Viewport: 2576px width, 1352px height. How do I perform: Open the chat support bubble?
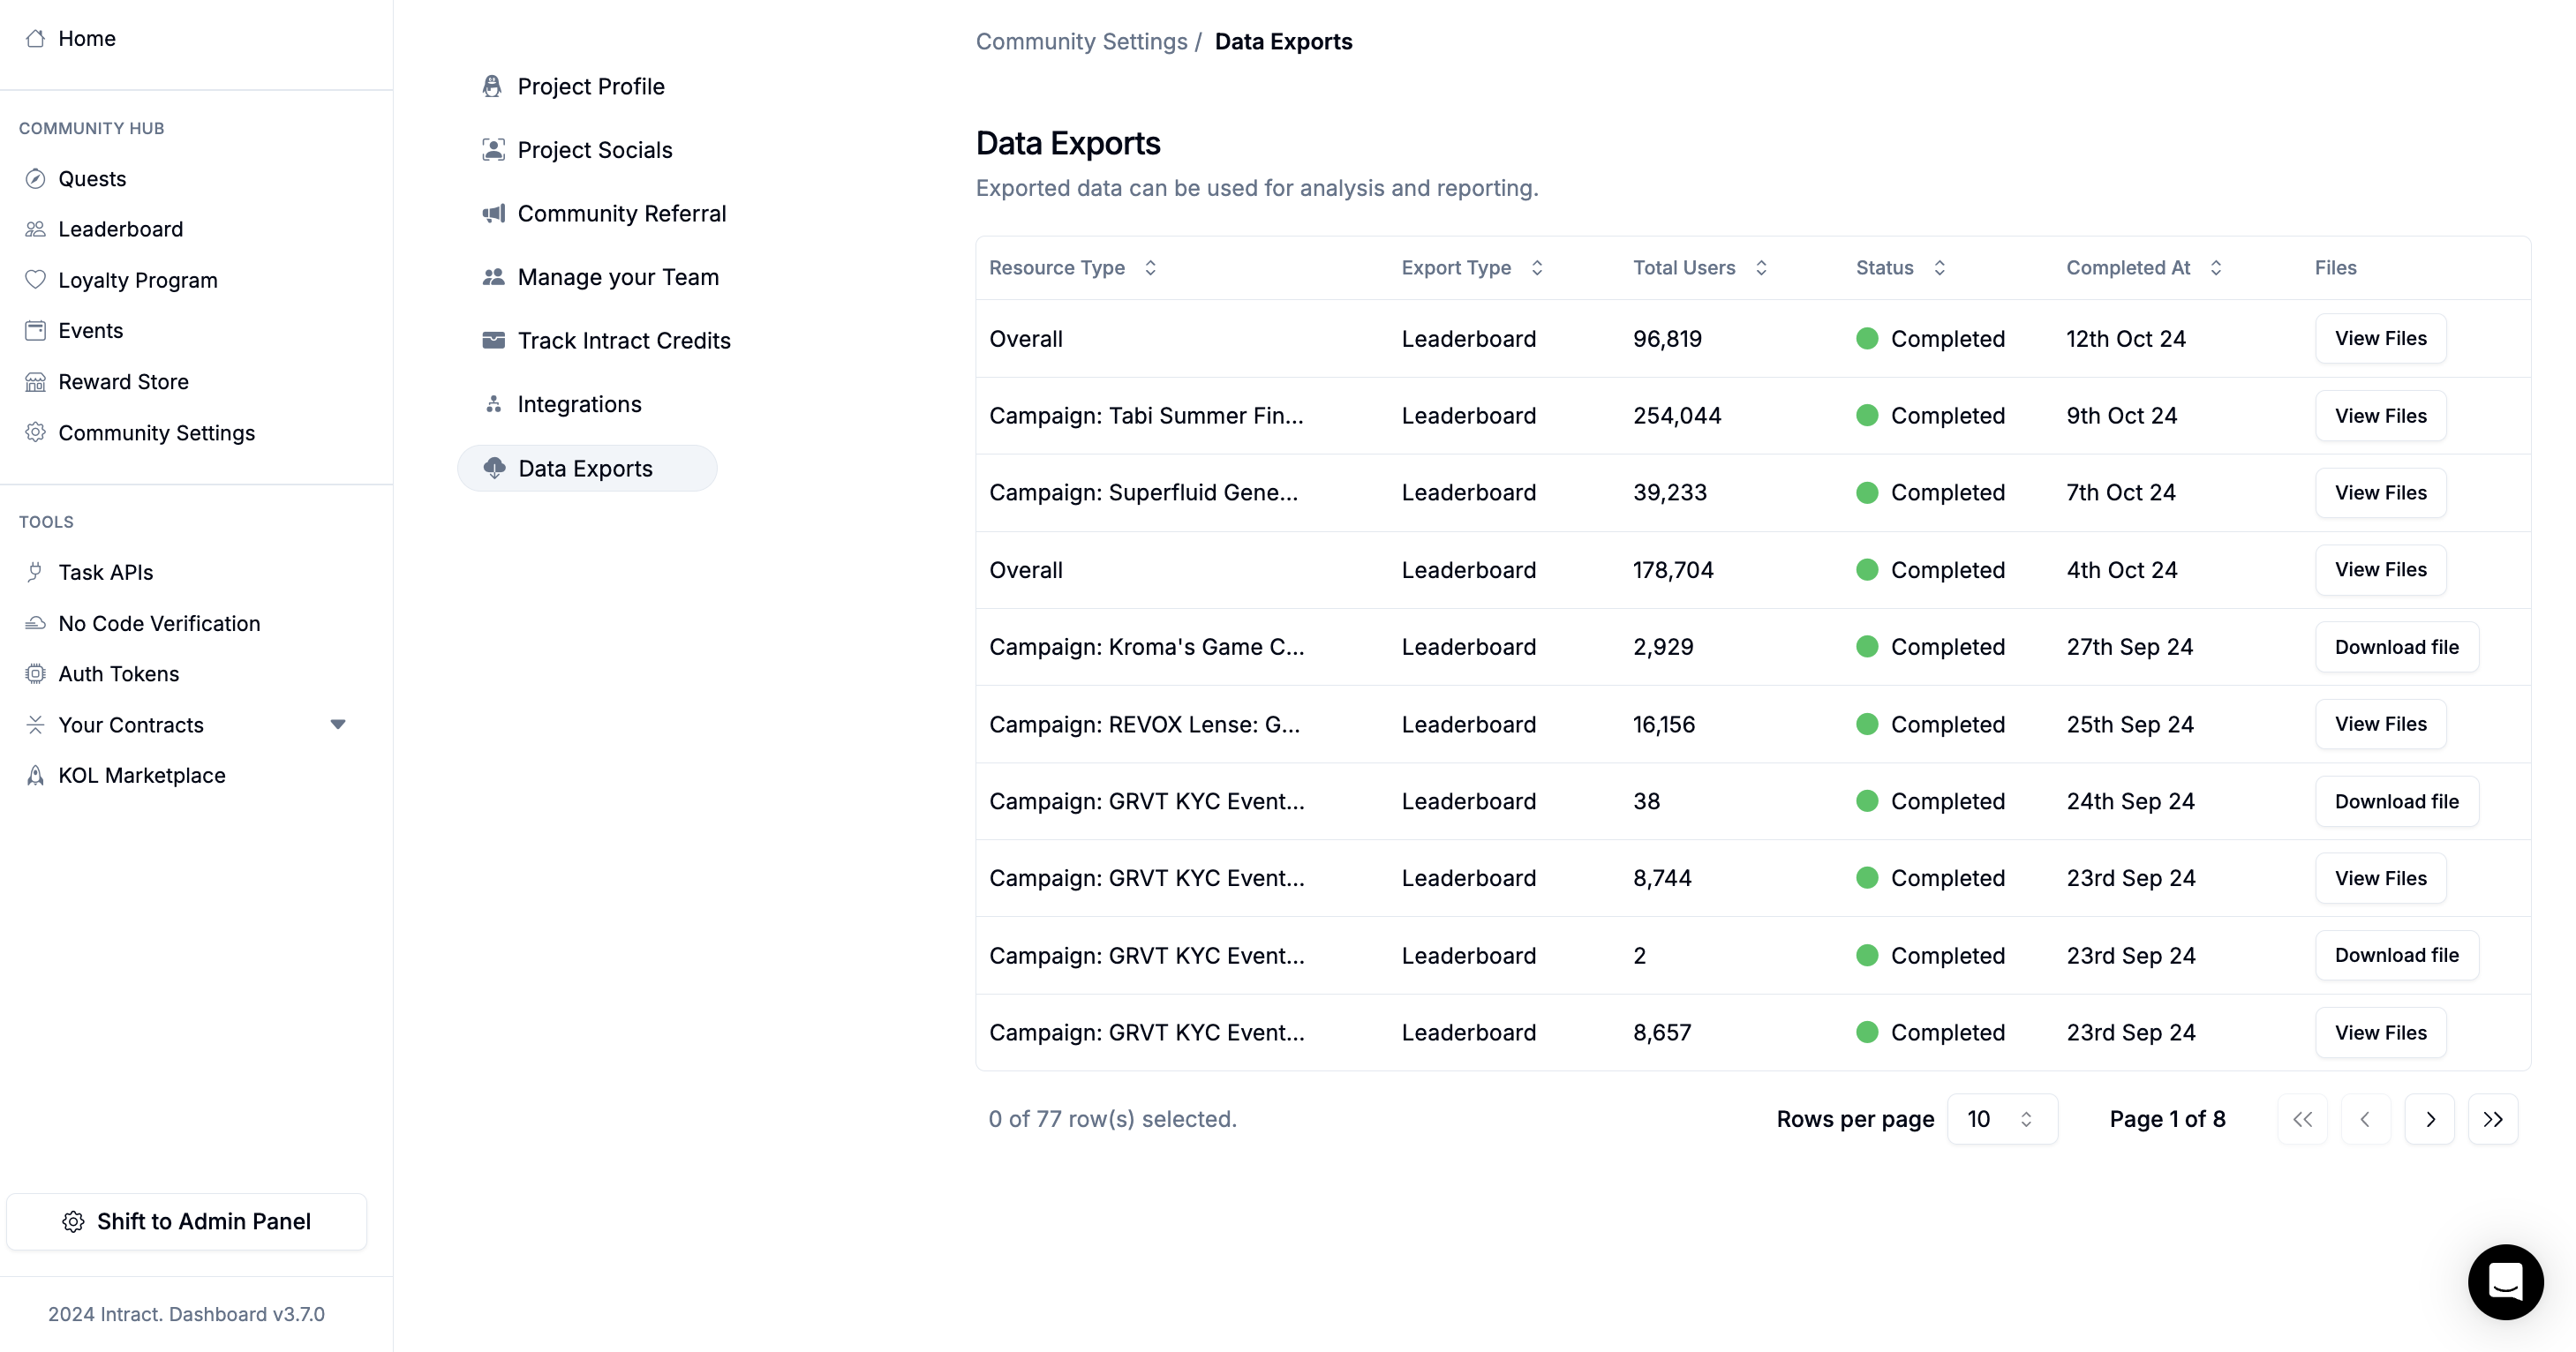2505,1281
